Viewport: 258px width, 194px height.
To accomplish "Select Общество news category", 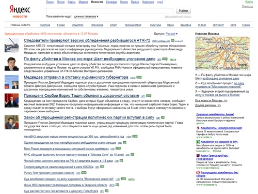I will [x=77, y=25].
